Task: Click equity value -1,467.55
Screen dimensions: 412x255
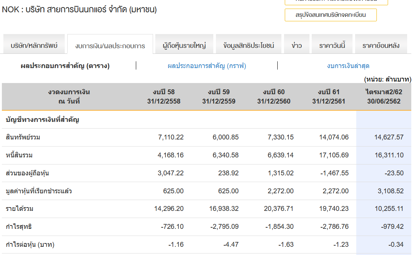Action: click(335, 173)
